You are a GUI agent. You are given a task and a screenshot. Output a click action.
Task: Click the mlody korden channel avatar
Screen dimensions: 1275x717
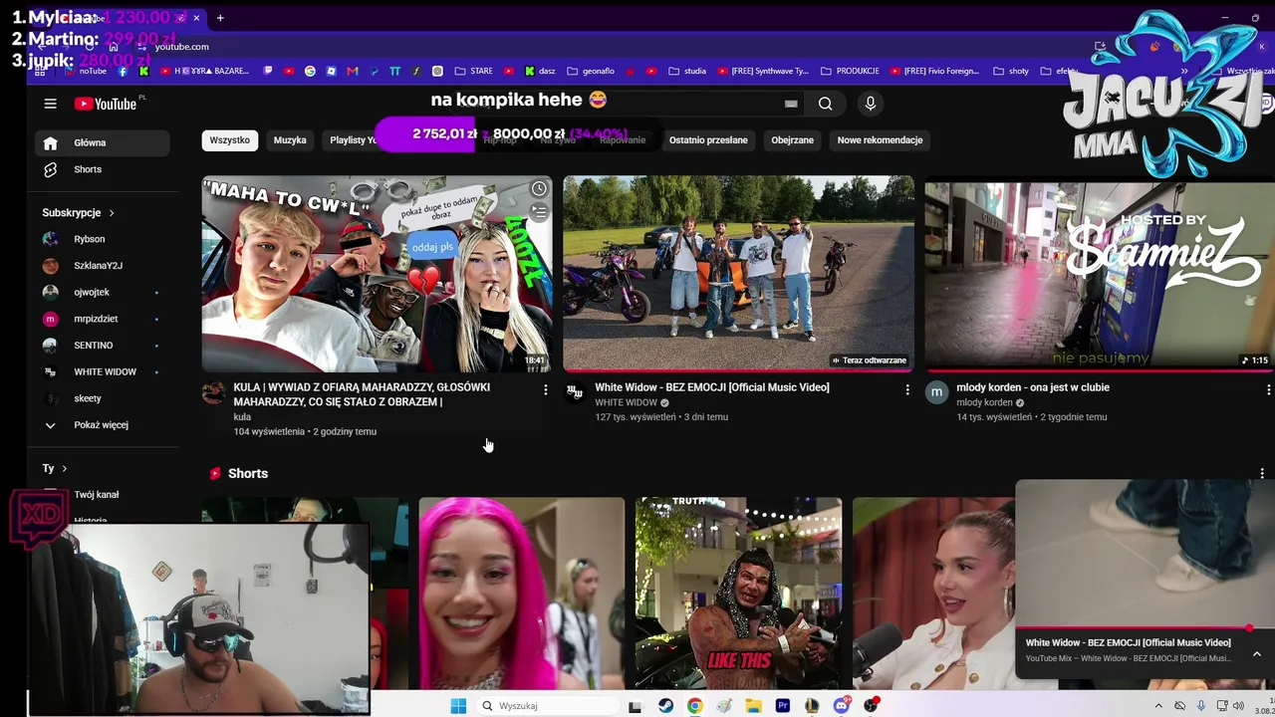(936, 392)
